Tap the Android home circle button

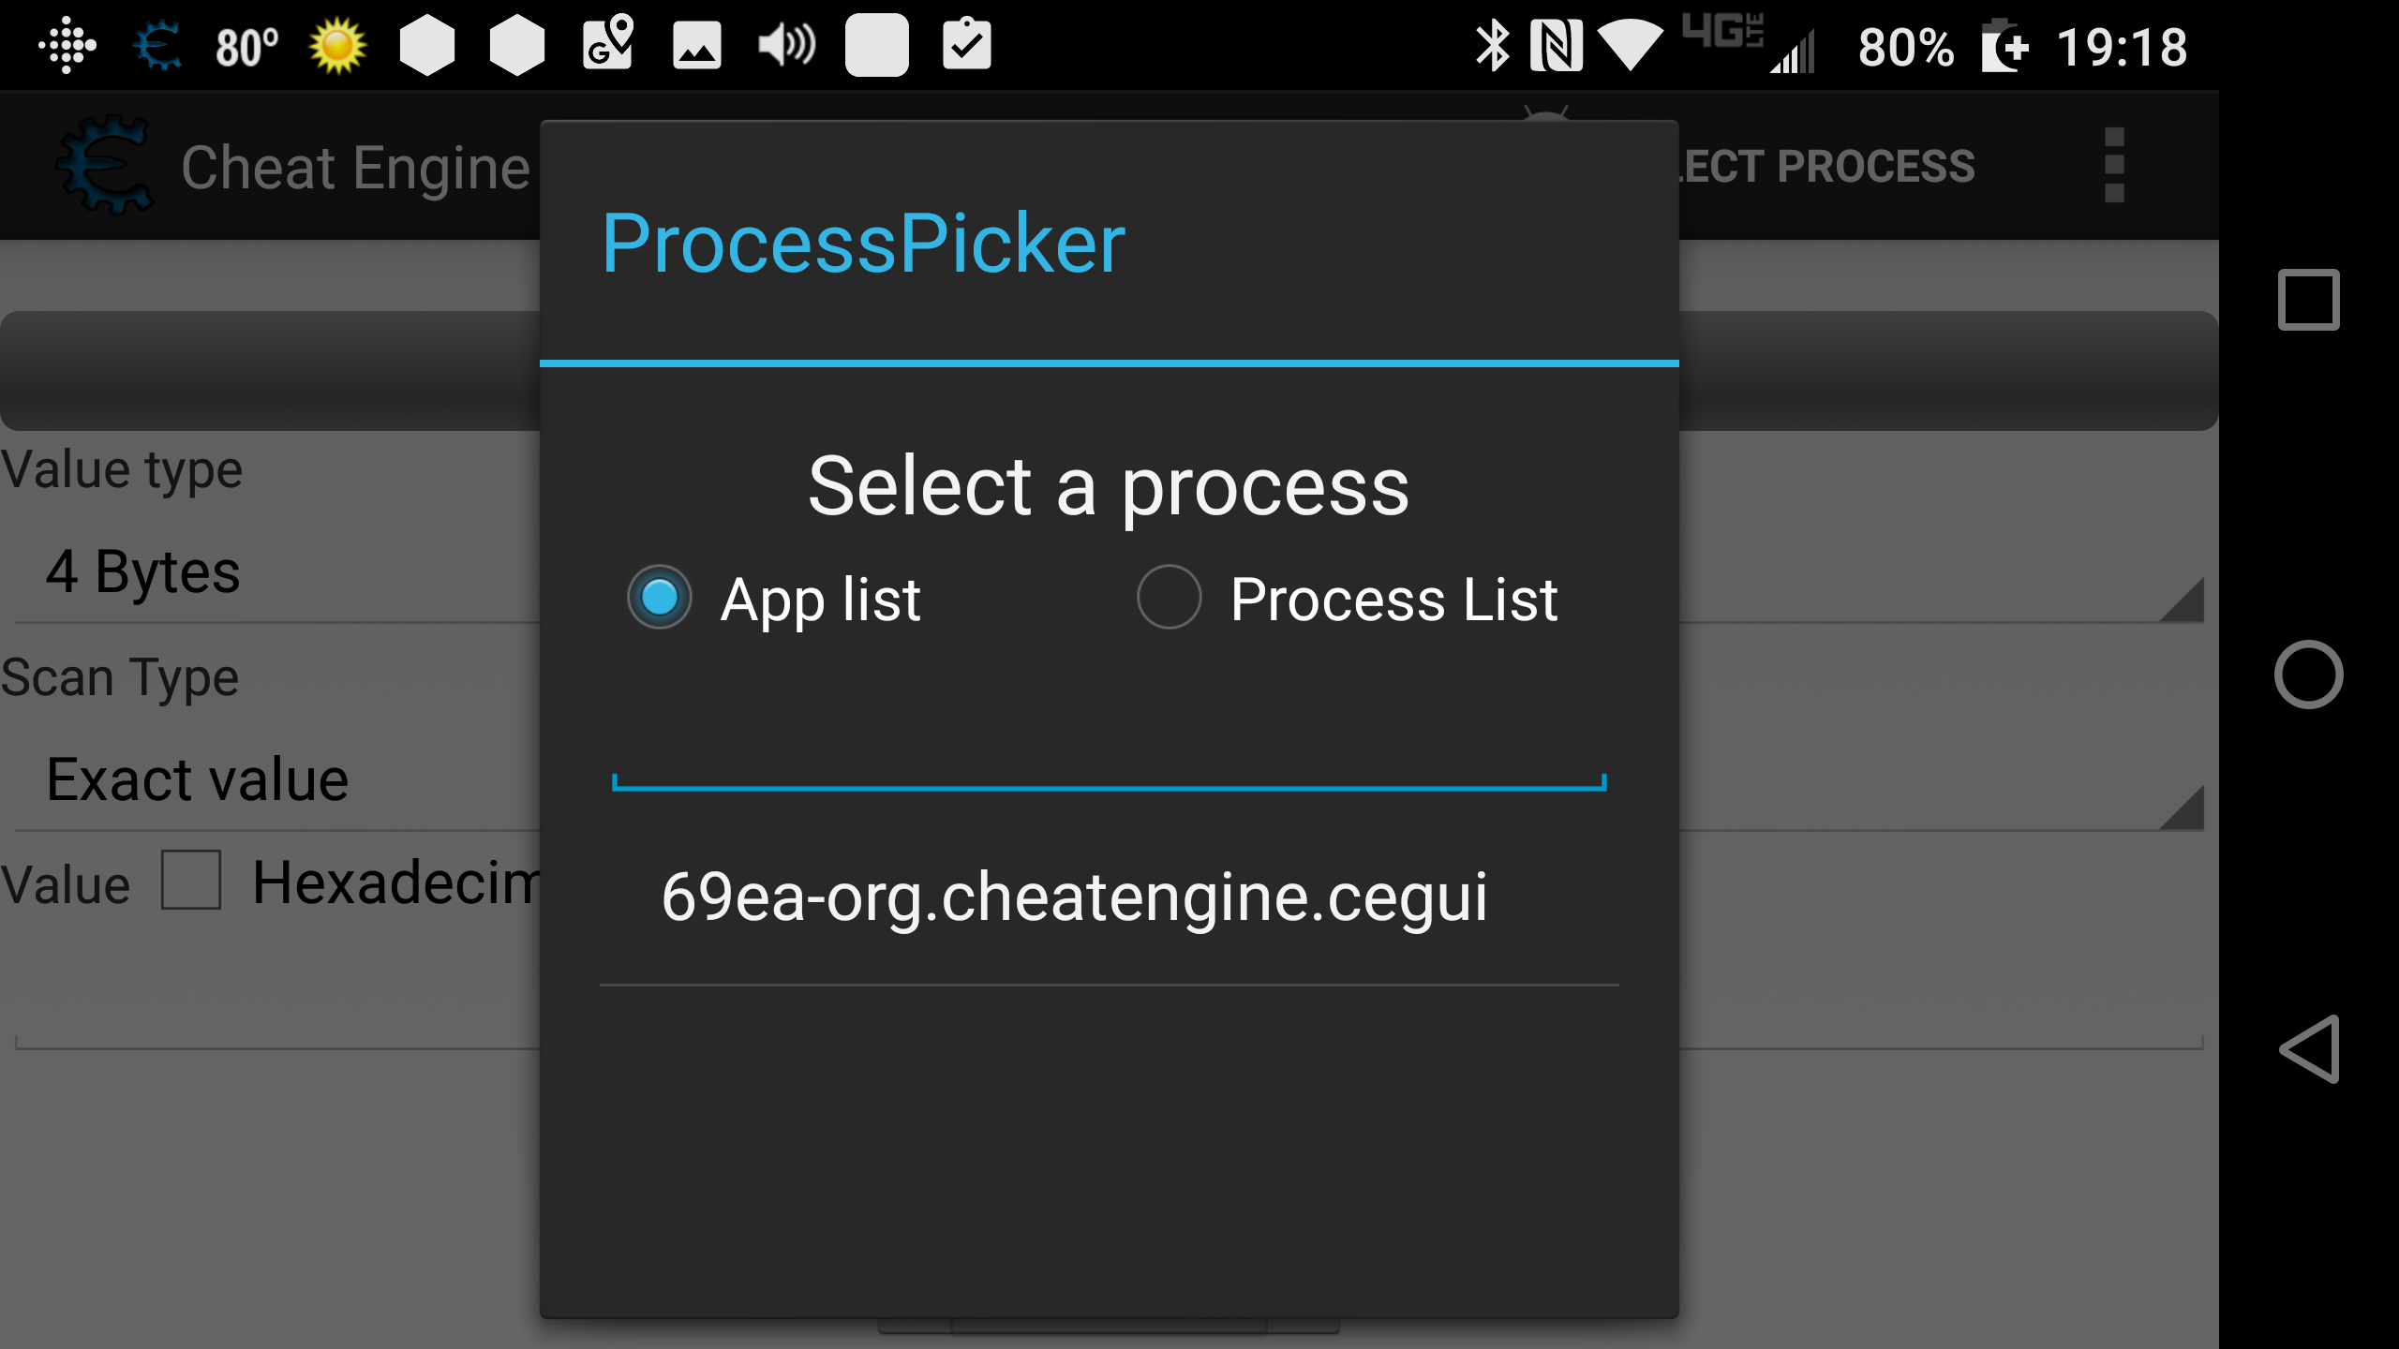[x=2308, y=674]
